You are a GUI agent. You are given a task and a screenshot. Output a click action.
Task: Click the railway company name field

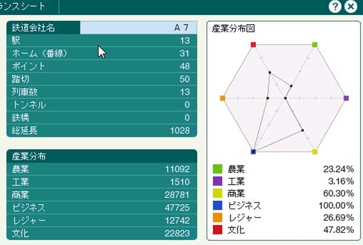tap(139, 28)
